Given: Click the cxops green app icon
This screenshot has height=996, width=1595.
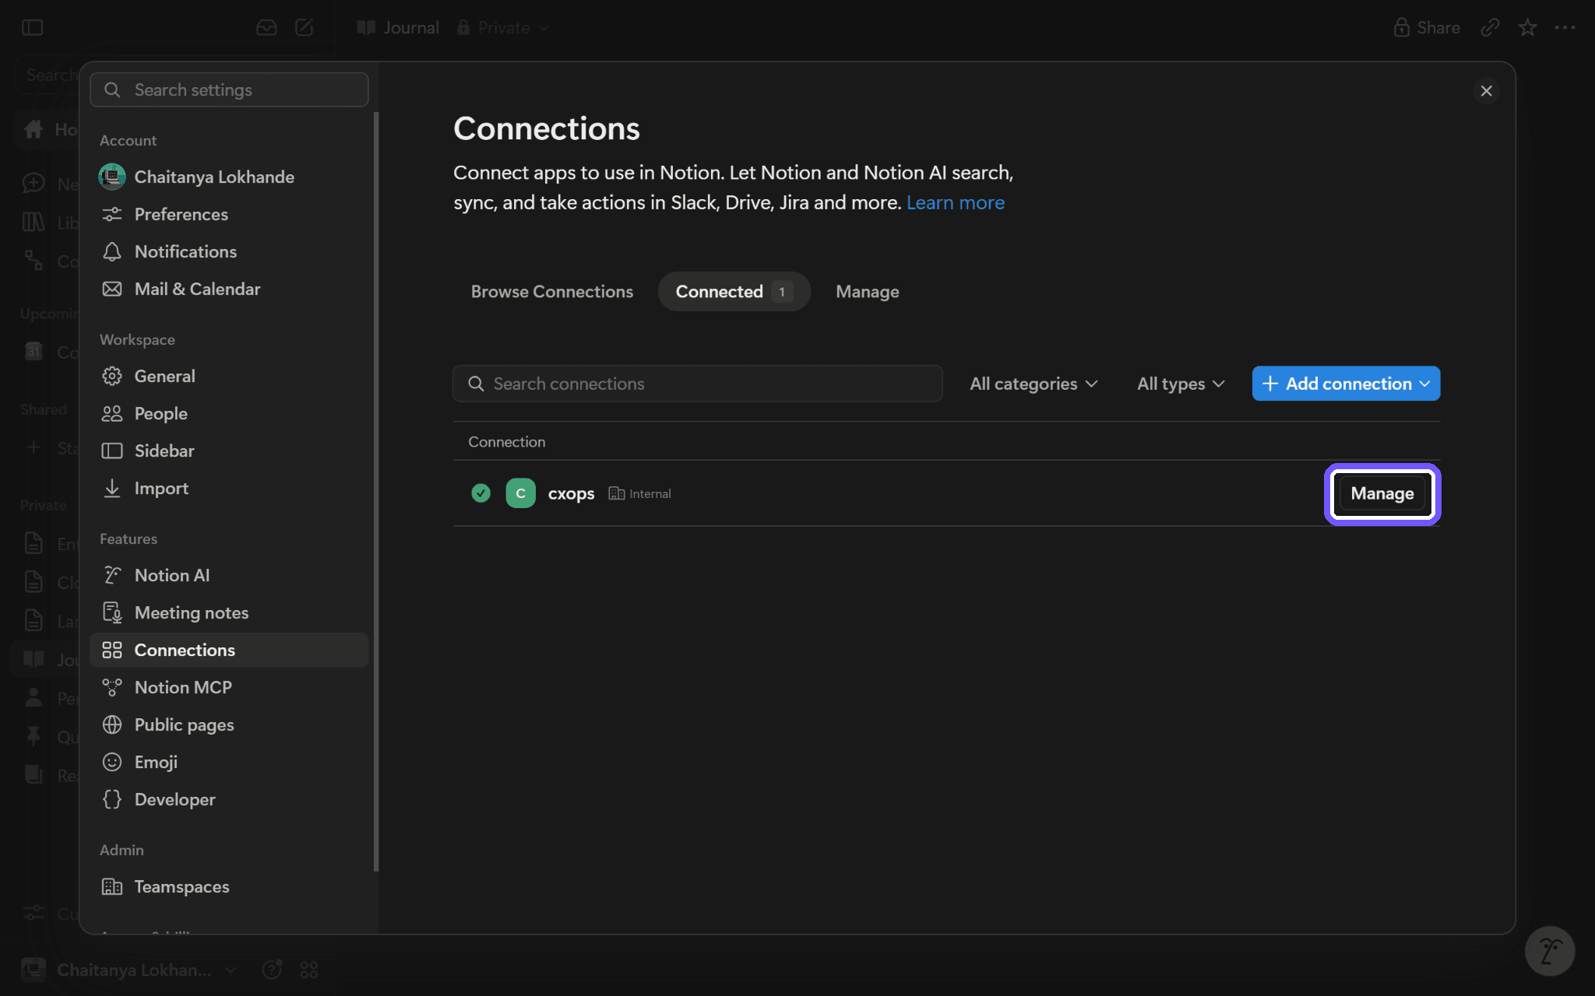Looking at the screenshot, I should pos(520,493).
